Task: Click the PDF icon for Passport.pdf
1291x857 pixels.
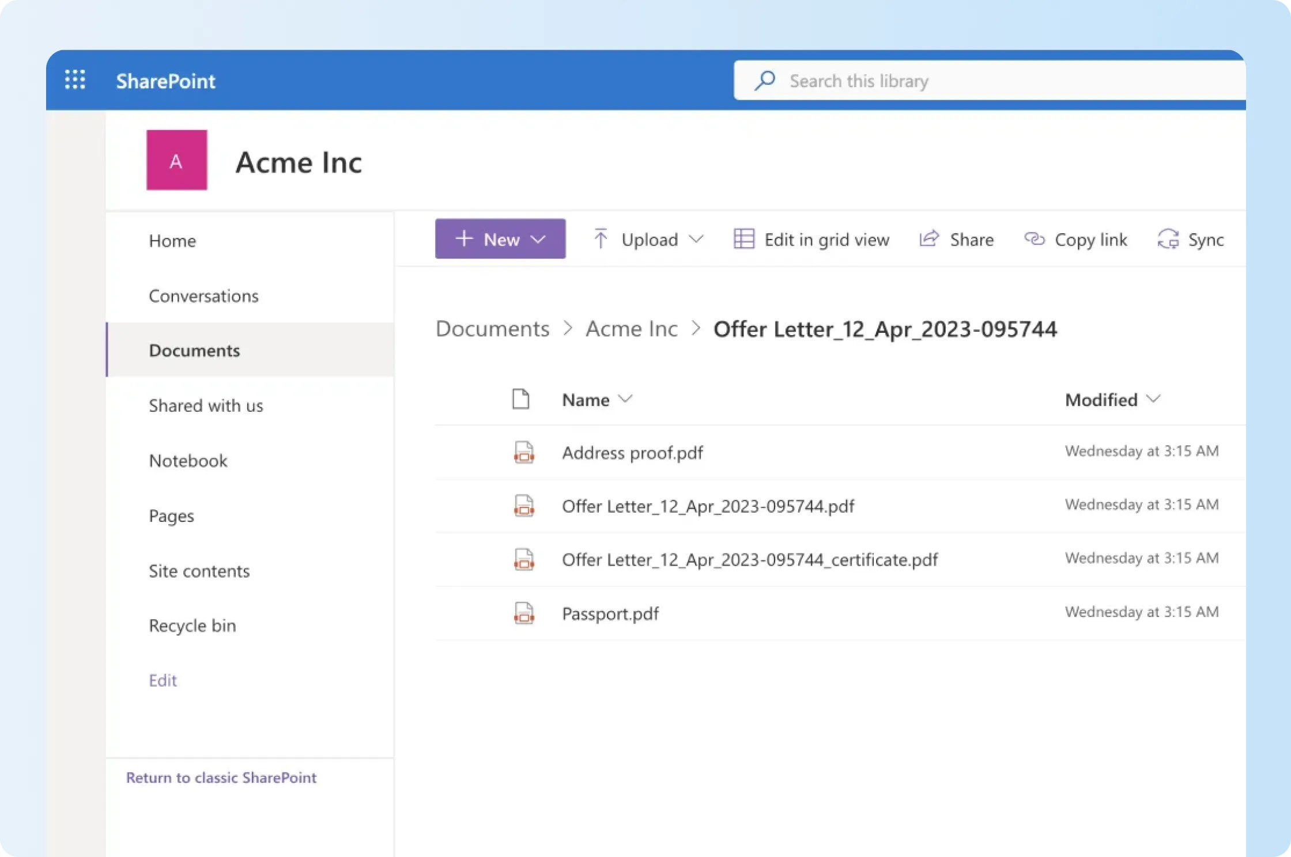Action: click(524, 613)
